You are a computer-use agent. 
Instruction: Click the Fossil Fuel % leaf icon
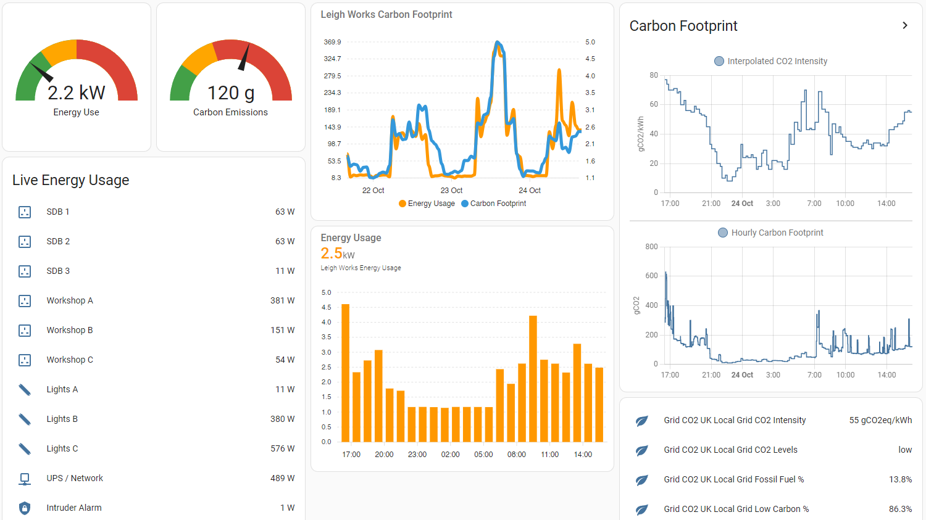coord(642,480)
